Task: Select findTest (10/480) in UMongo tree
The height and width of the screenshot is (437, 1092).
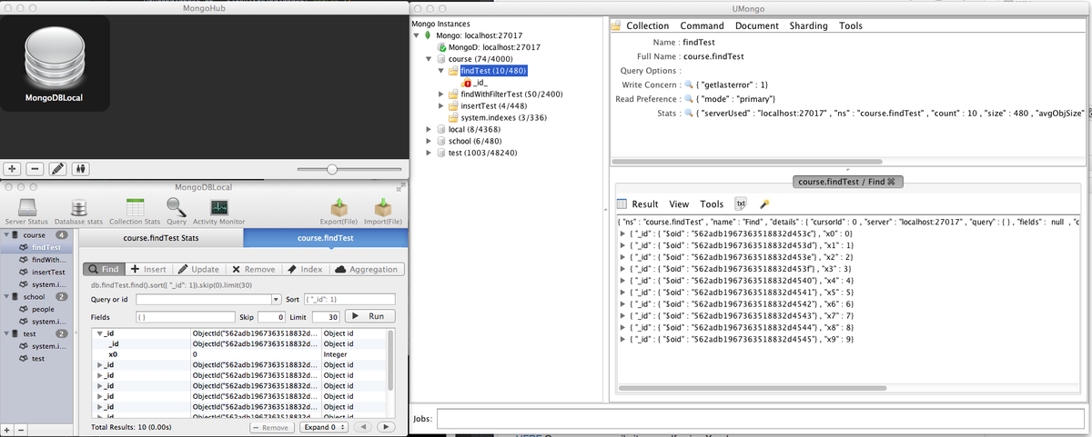Action: coord(493,70)
